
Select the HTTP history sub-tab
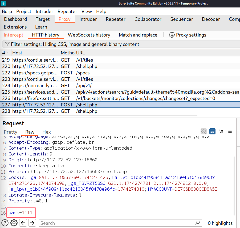click(x=46, y=35)
